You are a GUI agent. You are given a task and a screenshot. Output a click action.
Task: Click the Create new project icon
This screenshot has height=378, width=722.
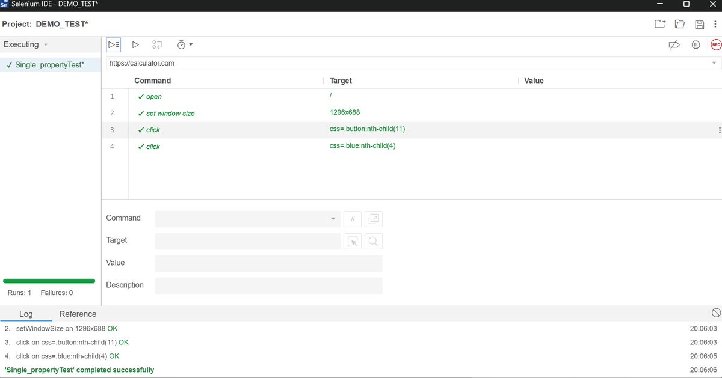tap(660, 24)
